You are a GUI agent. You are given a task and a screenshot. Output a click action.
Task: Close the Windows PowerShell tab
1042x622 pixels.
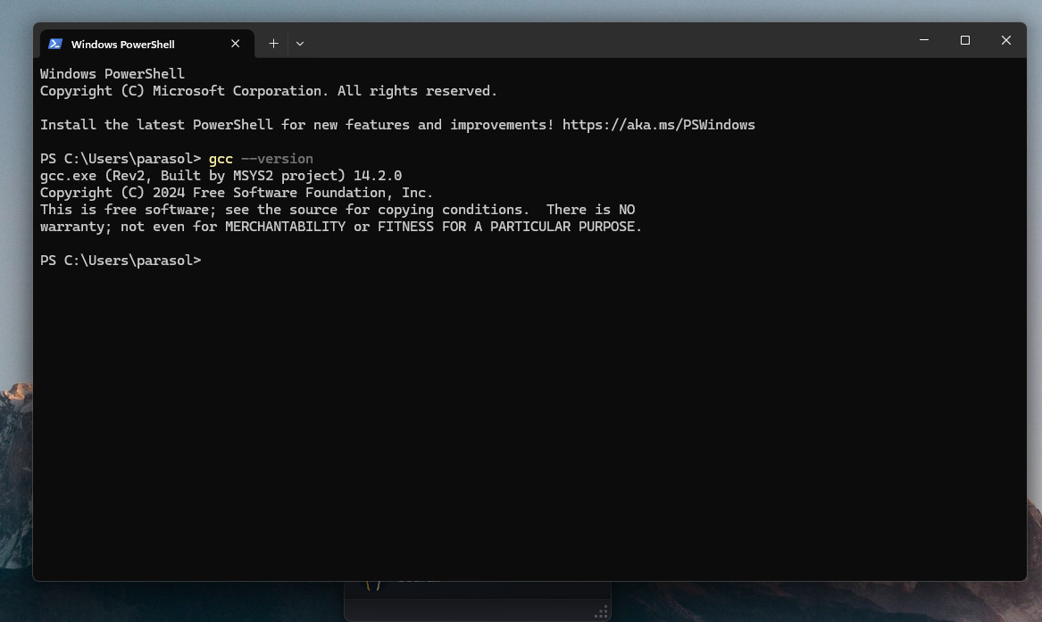click(x=235, y=44)
